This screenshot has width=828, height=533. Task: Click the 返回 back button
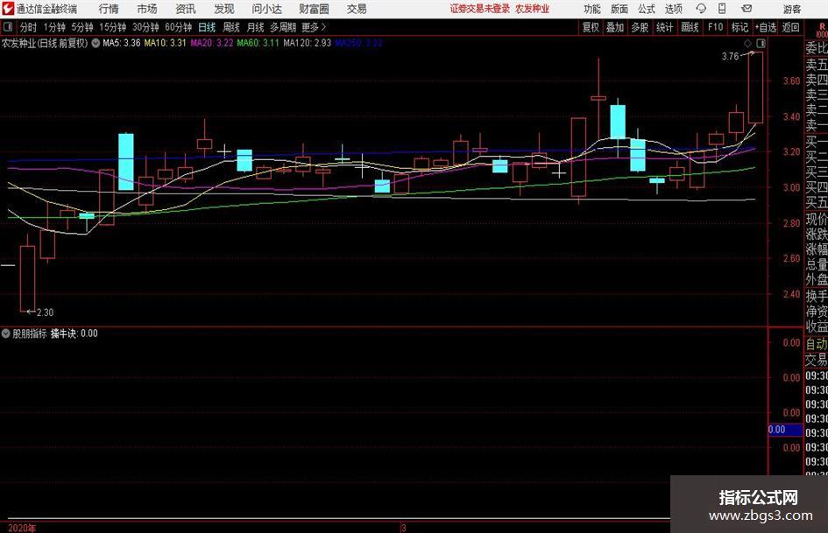coord(790,27)
